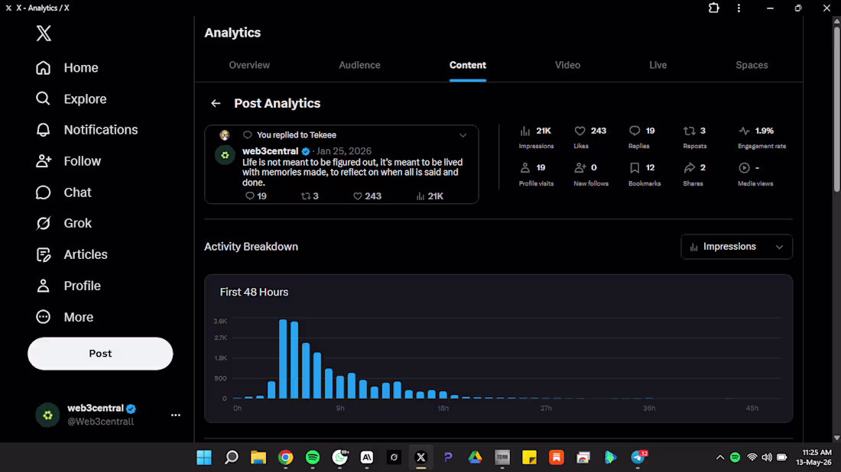The height and width of the screenshot is (472, 841).
Task: Switch to the Live tab
Action: [x=658, y=65]
